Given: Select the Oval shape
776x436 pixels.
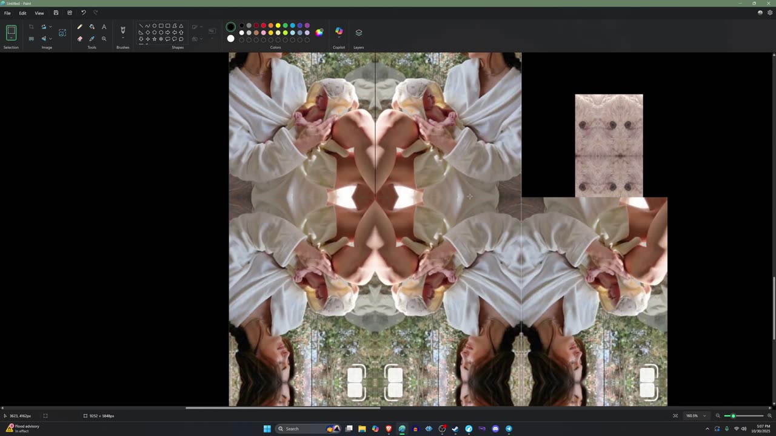Looking at the screenshot, I should point(154,26).
